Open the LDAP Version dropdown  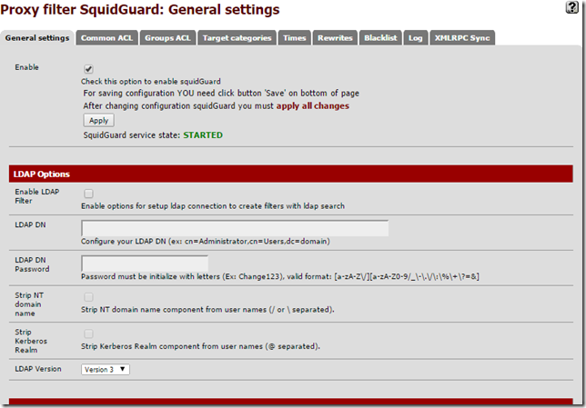[106, 370]
